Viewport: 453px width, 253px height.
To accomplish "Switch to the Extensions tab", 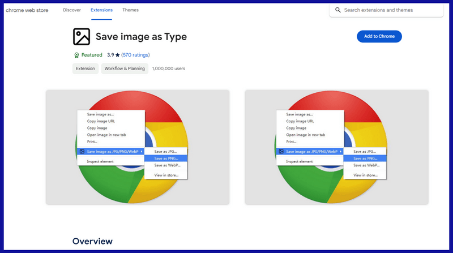I will pos(101,10).
